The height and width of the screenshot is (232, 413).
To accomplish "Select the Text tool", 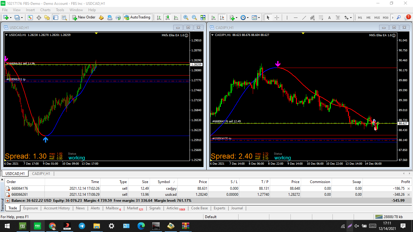I will point(329,18).
